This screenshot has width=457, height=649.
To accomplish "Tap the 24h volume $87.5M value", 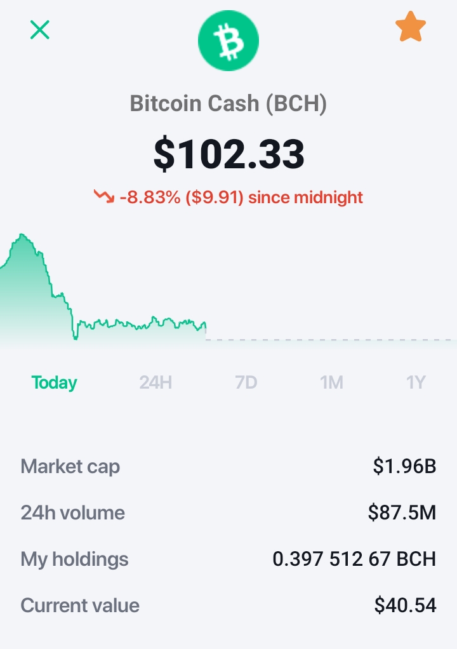I will [402, 512].
